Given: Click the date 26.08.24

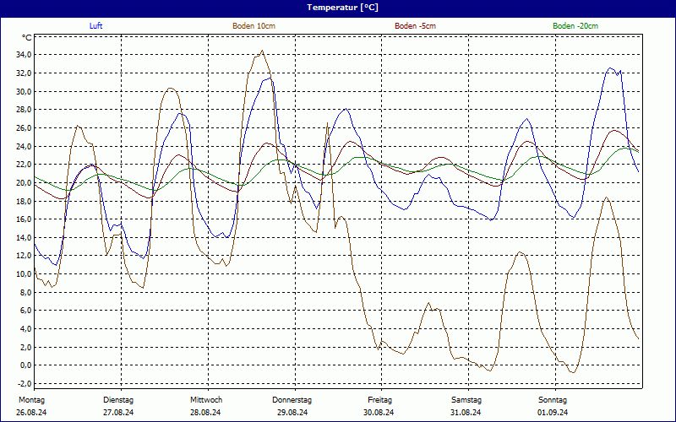Looking at the screenshot, I should pyautogui.click(x=31, y=413).
